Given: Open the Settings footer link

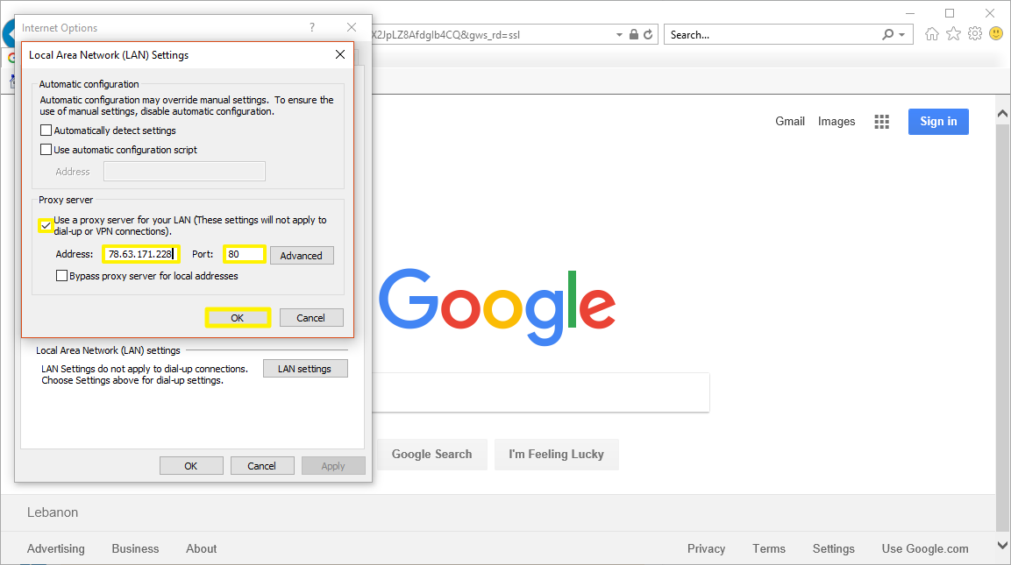Looking at the screenshot, I should (833, 549).
